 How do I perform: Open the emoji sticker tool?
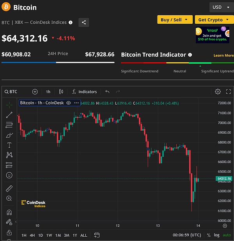[x=9, y=175]
